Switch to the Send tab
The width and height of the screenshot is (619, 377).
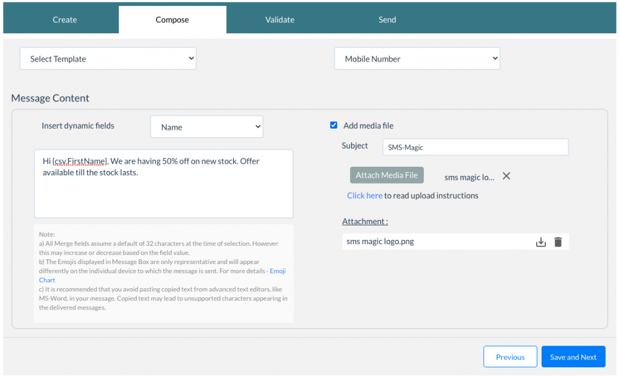pos(387,19)
